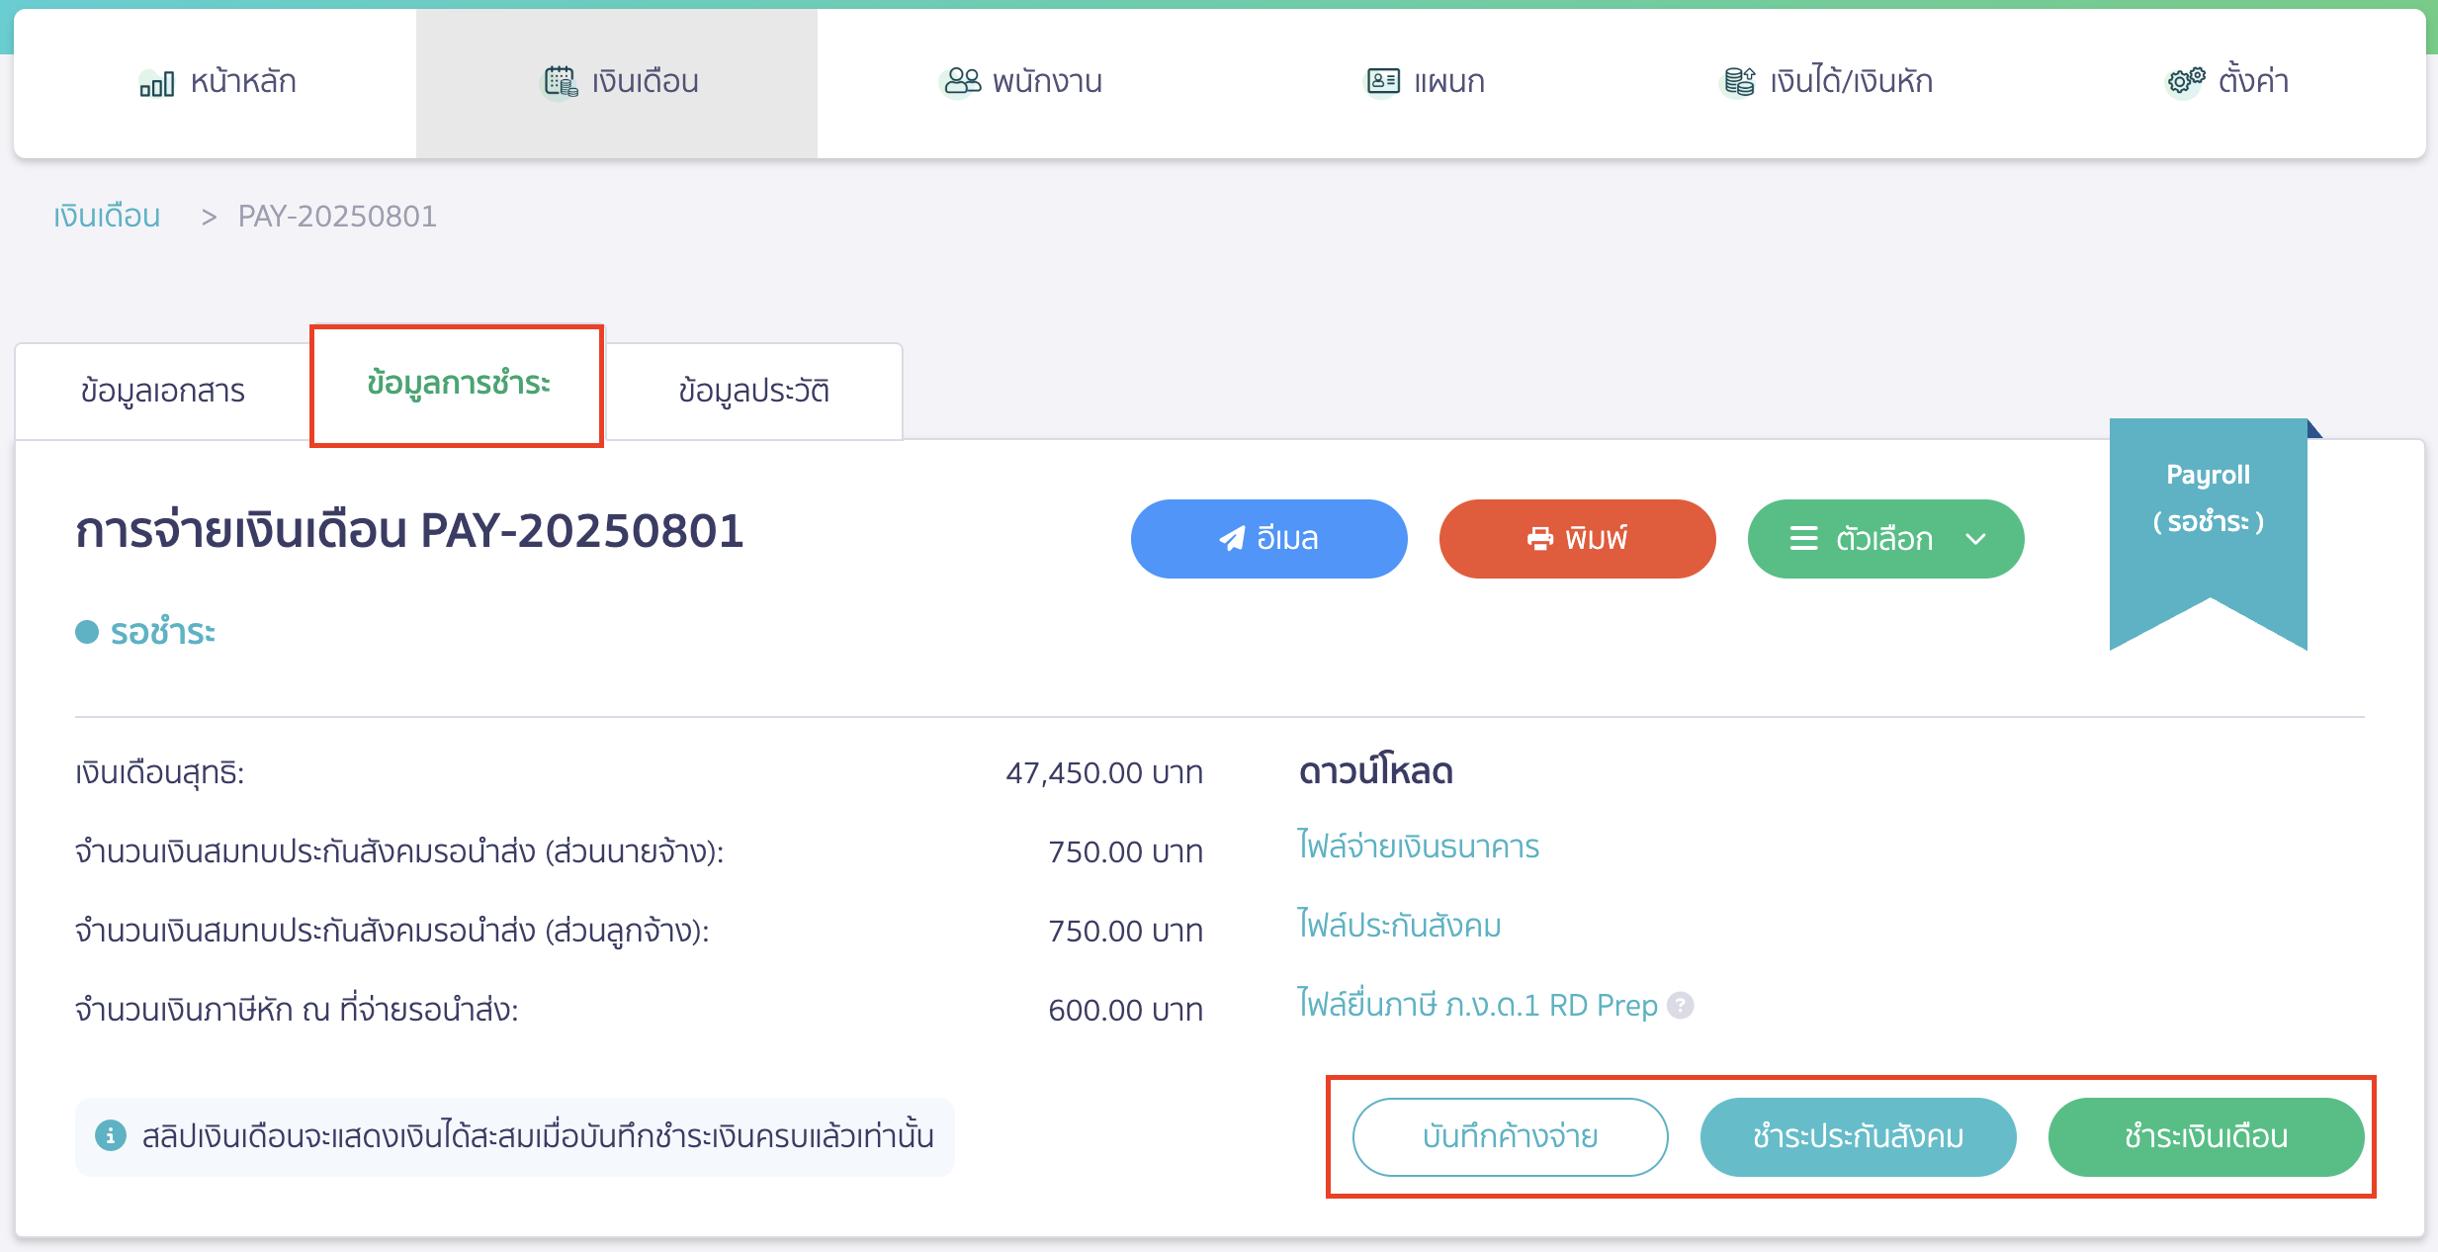Click the เงินเดือนสุทธิ: label

160,772
